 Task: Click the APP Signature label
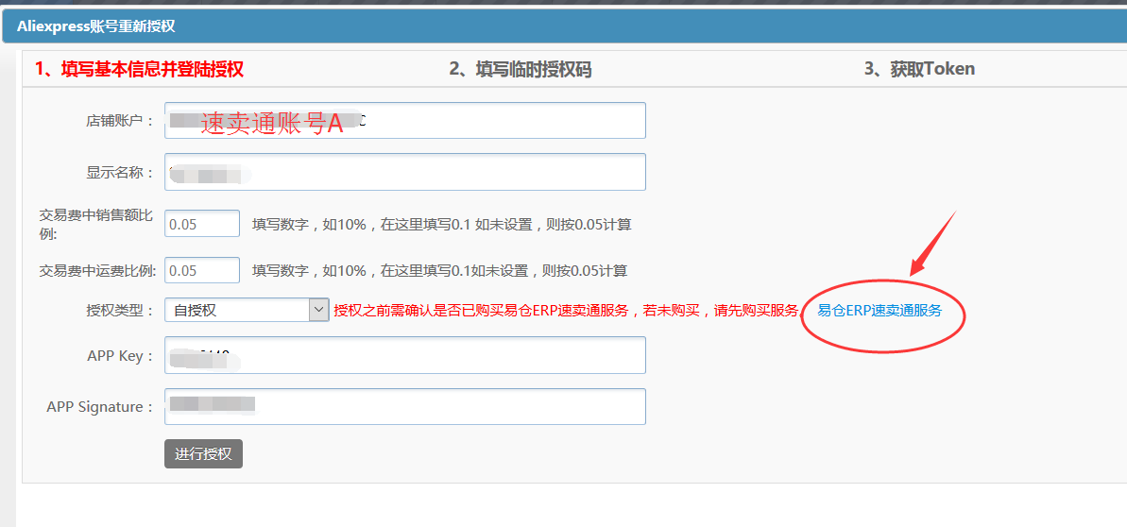point(101,407)
